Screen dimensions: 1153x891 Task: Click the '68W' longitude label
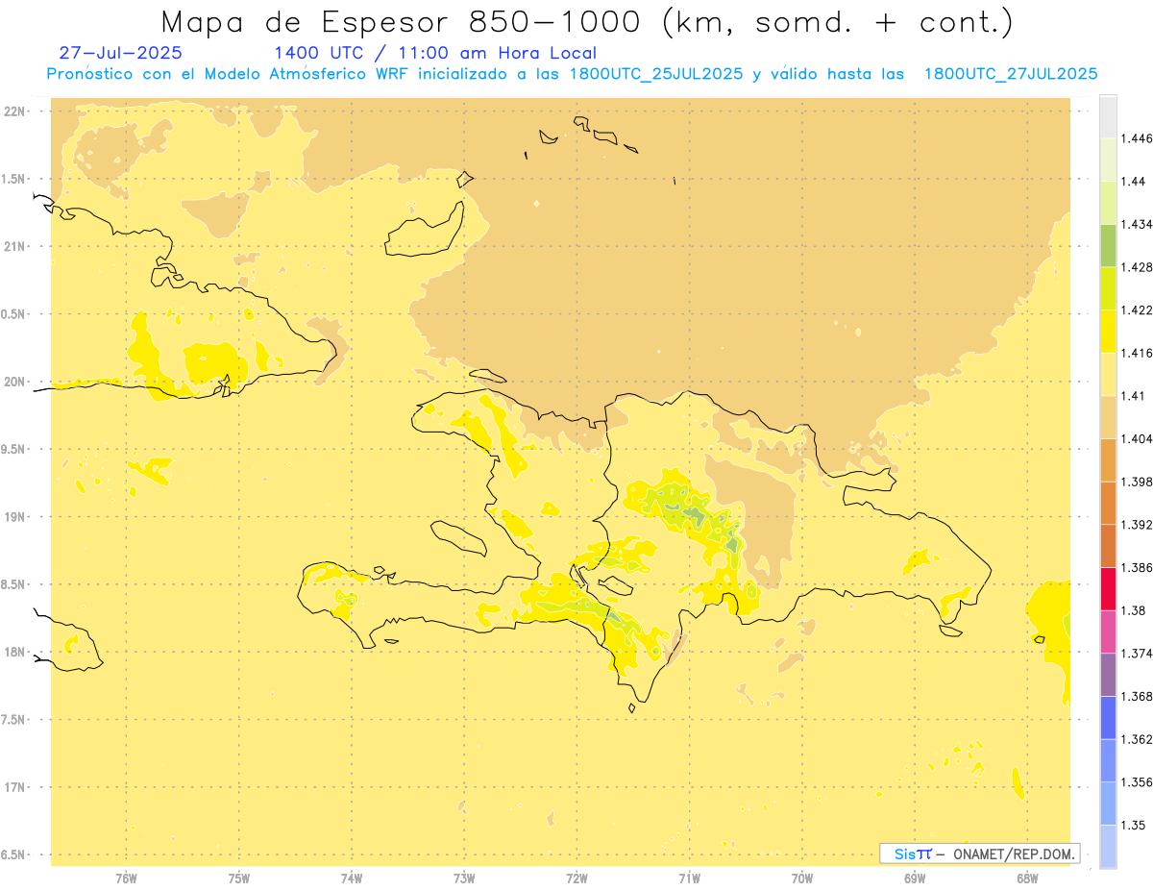[1027, 878]
